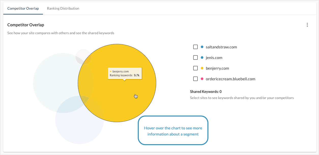Select the benjerry.com checkbox
This screenshot has width=319, height=155.
pos(195,68)
